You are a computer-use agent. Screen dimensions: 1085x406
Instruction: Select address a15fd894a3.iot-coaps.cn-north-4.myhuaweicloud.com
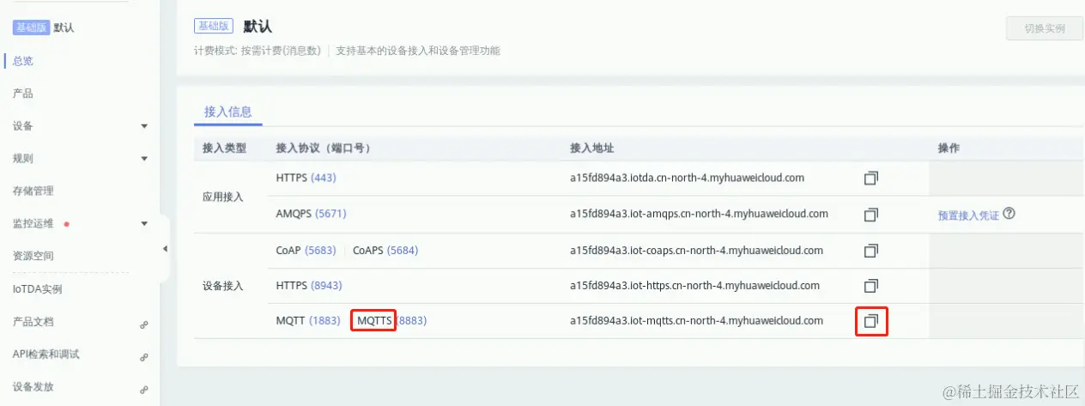[x=696, y=251]
